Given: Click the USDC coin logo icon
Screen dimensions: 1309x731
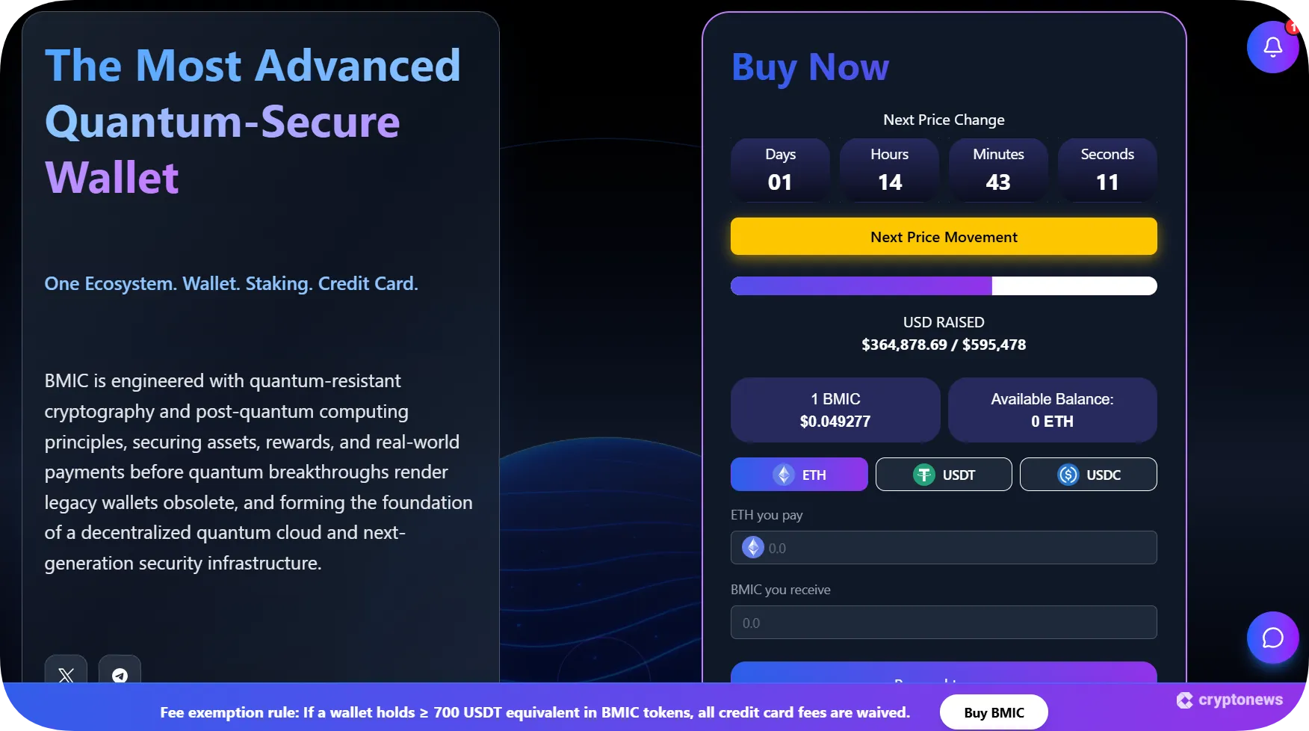Looking at the screenshot, I should pos(1067,474).
